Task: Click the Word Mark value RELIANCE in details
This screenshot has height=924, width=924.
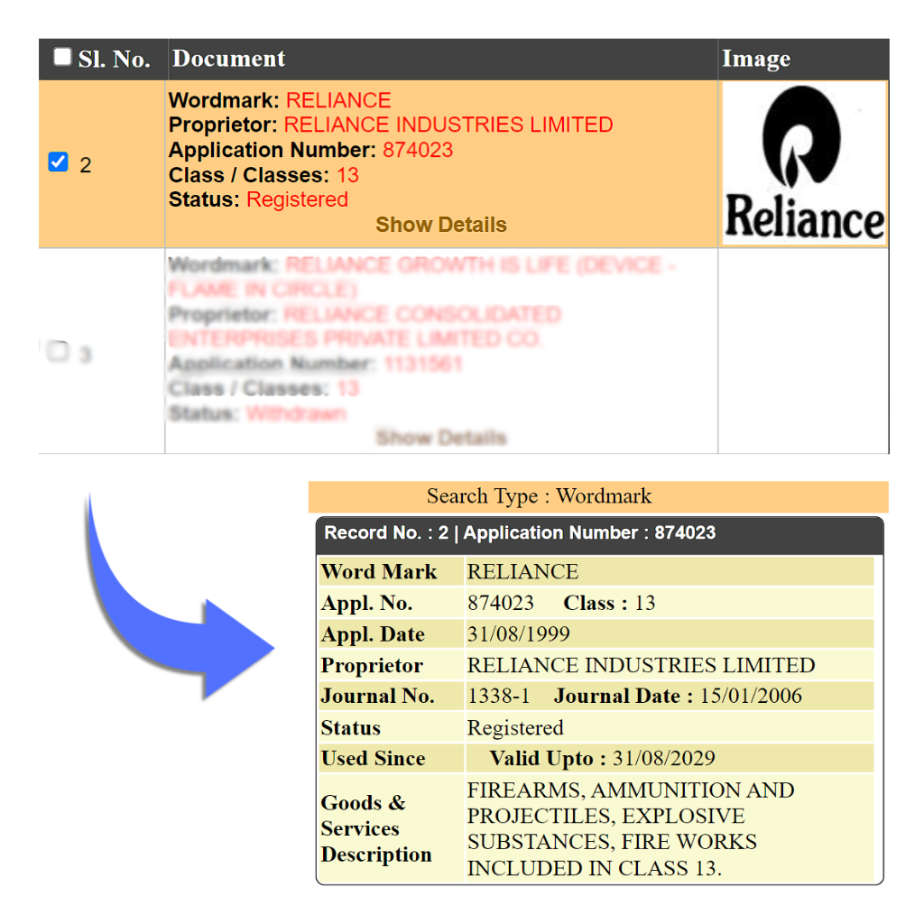Action: [x=522, y=572]
